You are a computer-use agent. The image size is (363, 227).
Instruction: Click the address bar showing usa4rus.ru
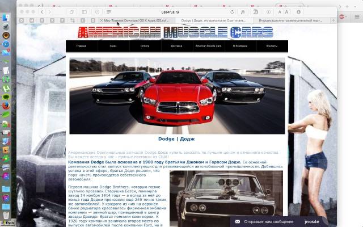(x=170, y=12)
